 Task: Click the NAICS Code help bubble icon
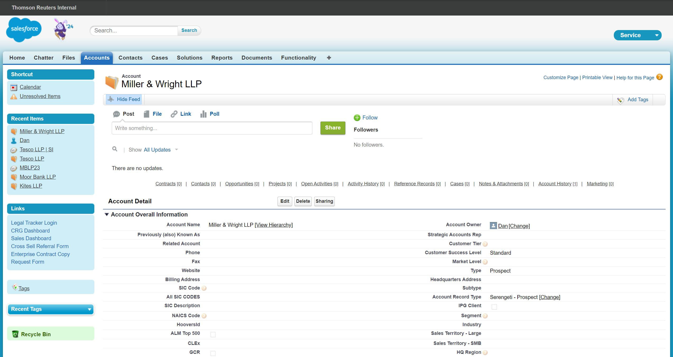click(204, 316)
